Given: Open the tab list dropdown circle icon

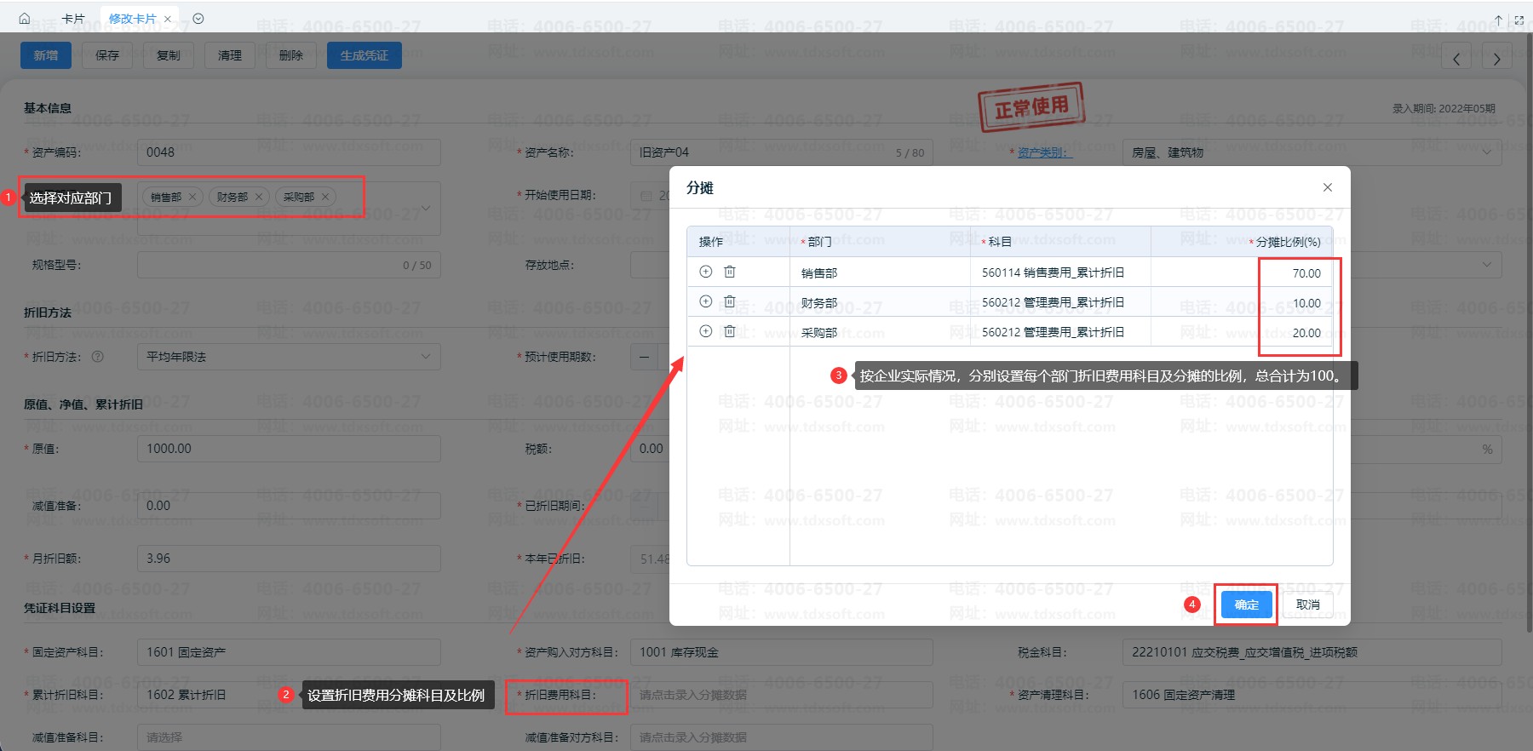Looking at the screenshot, I should (x=198, y=19).
